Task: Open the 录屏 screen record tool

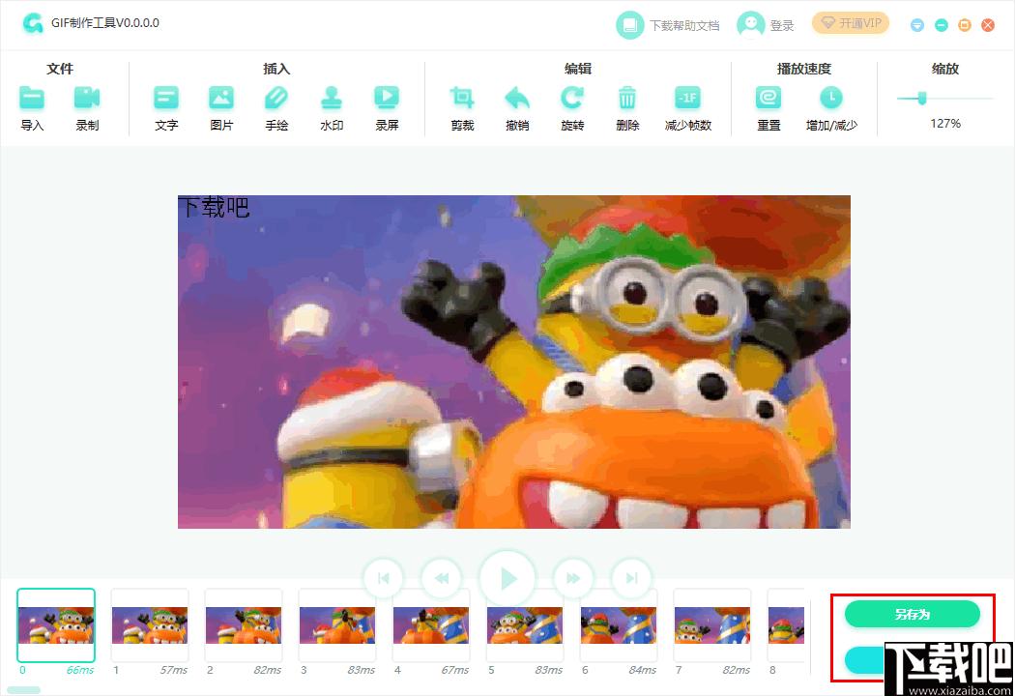Action: (x=387, y=99)
